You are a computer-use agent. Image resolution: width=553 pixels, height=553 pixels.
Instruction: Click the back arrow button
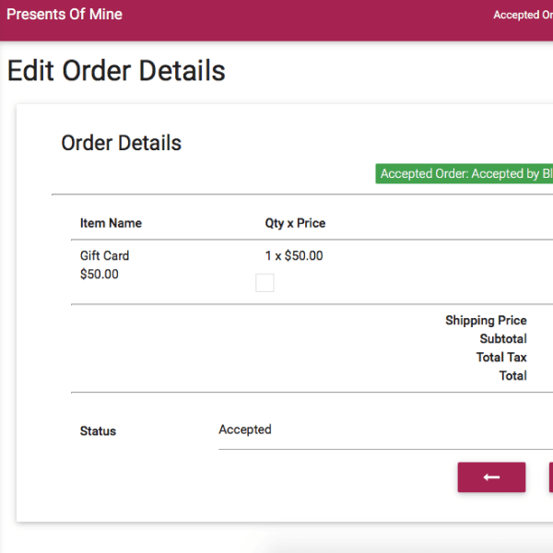[491, 477]
